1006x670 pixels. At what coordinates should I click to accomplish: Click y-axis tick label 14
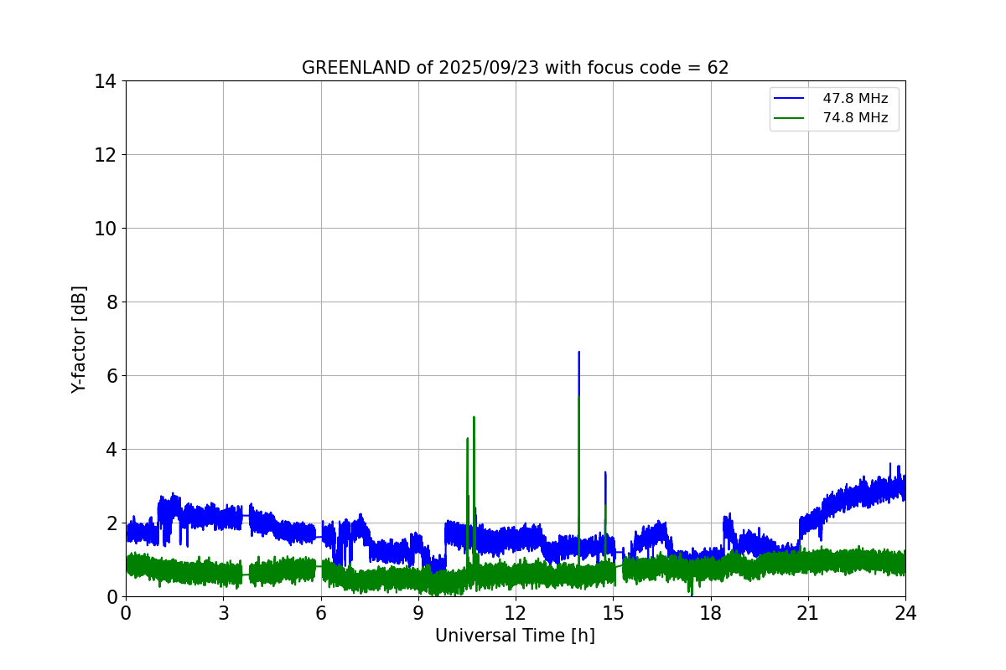click(105, 81)
